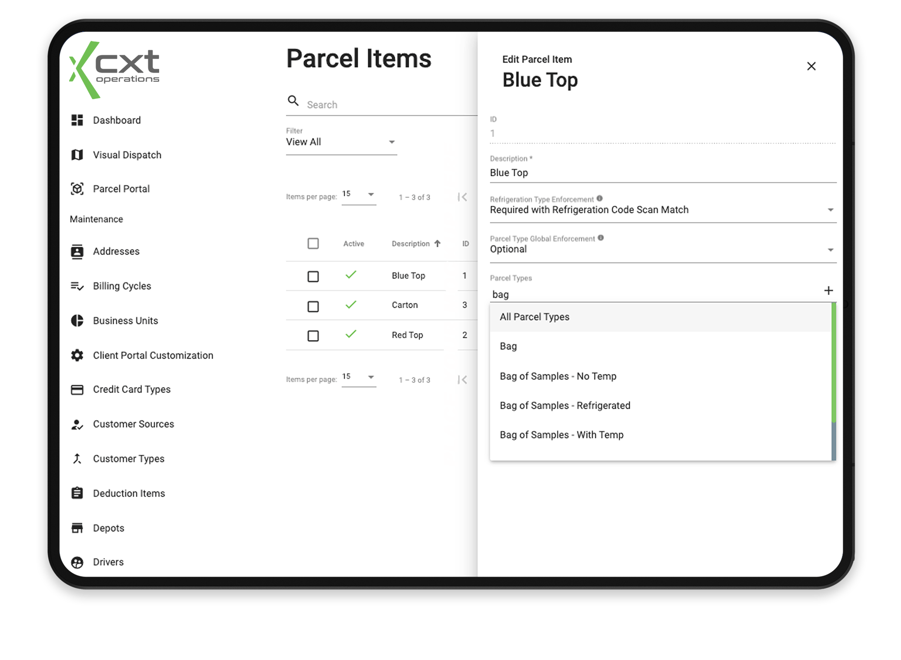This screenshot has height=660, width=901.
Task: Click the search magnifier icon
Action: click(293, 101)
